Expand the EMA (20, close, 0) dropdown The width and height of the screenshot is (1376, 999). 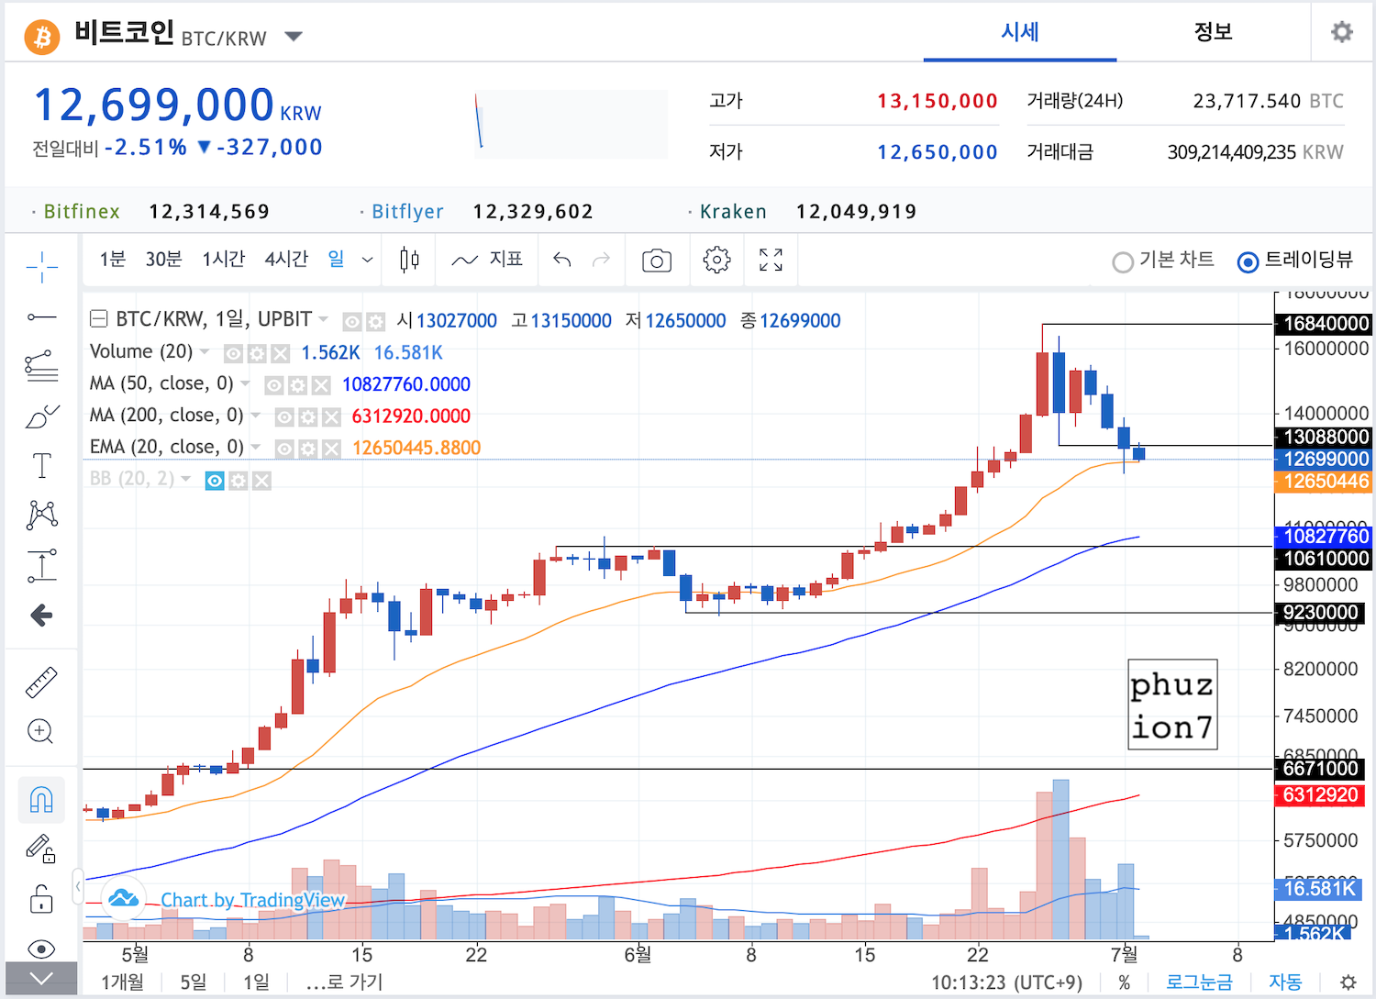point(255,447)
